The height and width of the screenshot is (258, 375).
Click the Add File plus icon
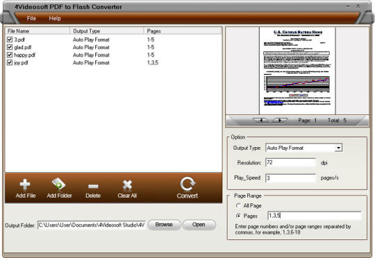click(25, 184)
